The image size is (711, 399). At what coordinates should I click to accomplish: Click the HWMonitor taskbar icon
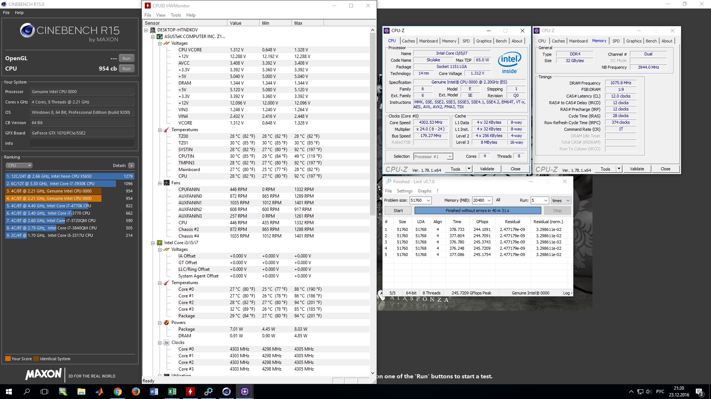190,392
